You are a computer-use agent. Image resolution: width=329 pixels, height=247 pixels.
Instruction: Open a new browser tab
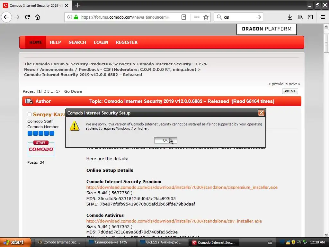tap(77, 5)
